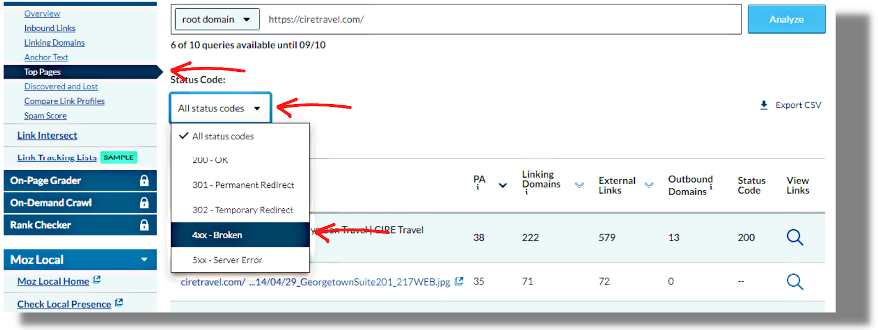Open external link icon next to GeorgetownSuite jpg URL

point(459,281)
